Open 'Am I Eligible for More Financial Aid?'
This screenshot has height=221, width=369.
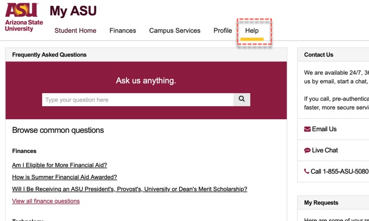click(x=59, y=165)
